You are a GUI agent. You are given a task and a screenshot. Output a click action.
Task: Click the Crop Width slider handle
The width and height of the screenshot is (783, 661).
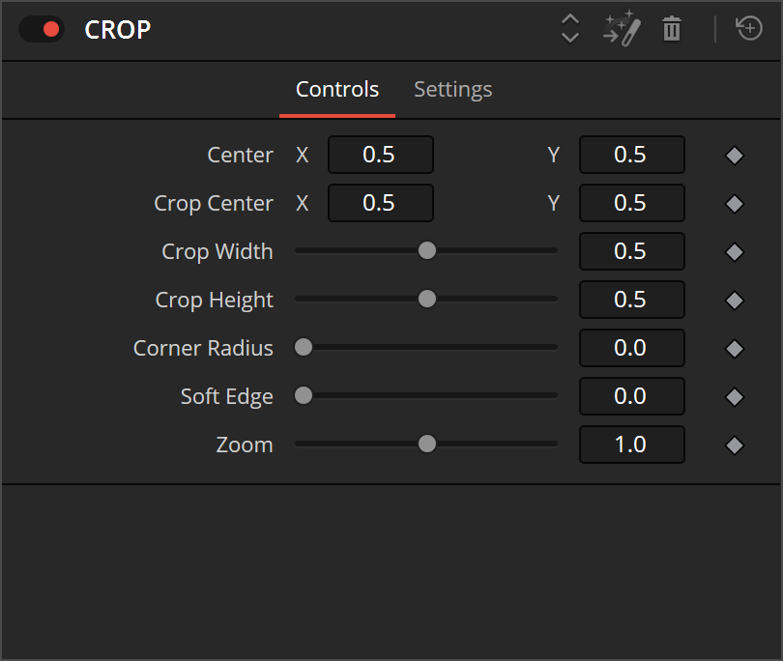click(426, 251)
